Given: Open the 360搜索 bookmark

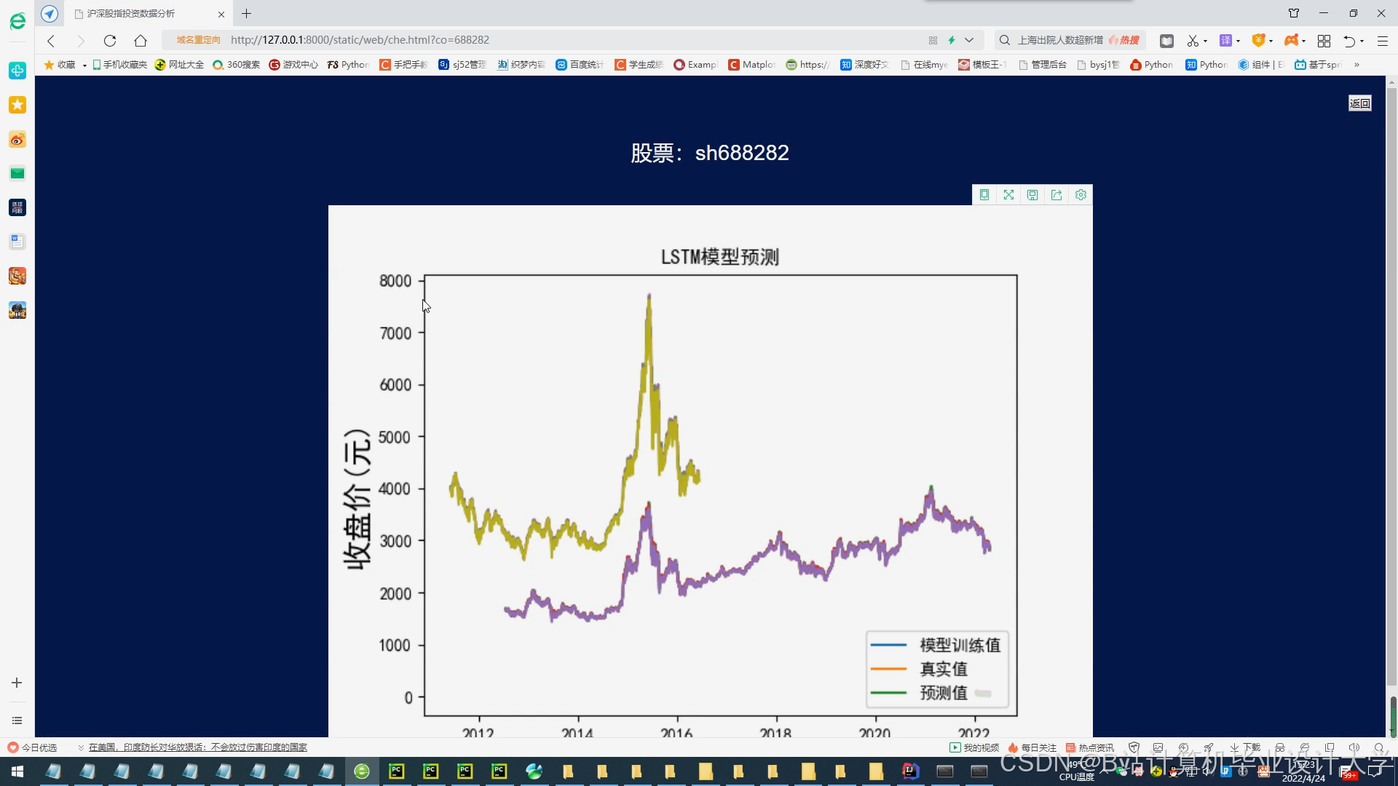Looking at the screenshot, I should coord(237,65).
